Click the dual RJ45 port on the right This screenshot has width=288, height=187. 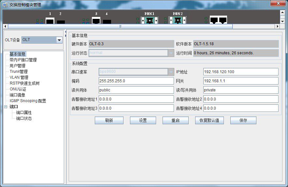(218, 20)
